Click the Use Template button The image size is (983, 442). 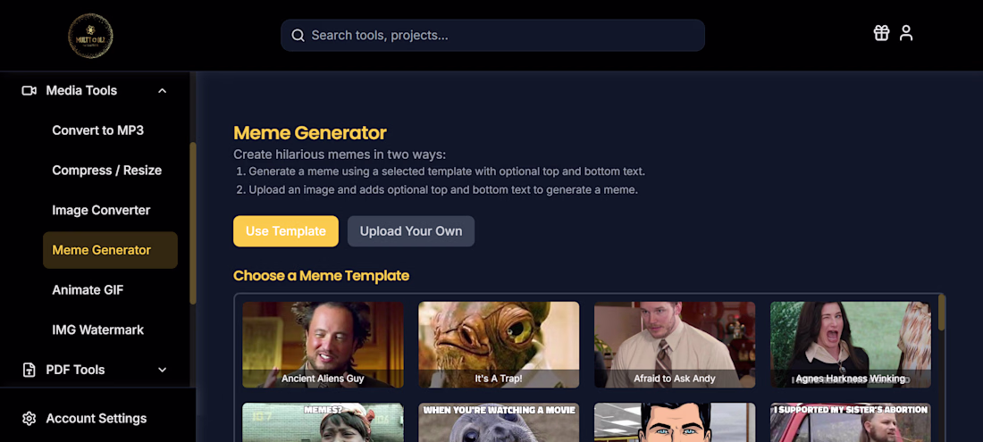[x=286, y=231]
